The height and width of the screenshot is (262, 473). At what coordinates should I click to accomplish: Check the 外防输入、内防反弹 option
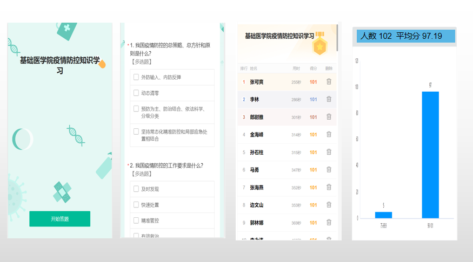136,77
